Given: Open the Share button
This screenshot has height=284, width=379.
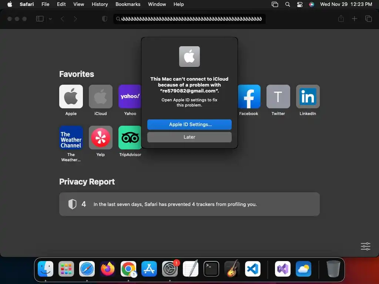Looking at the screenshot, I should (x=341, y=18).
